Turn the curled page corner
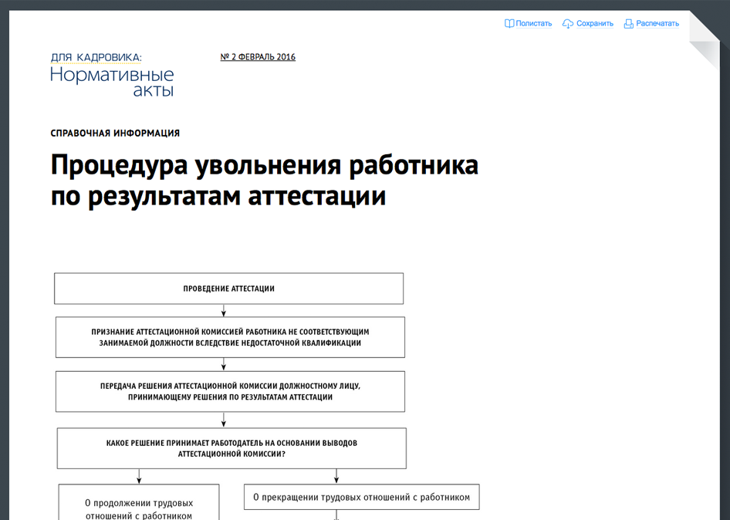This screenshot has height=520, width=730. tap(705, 40)
